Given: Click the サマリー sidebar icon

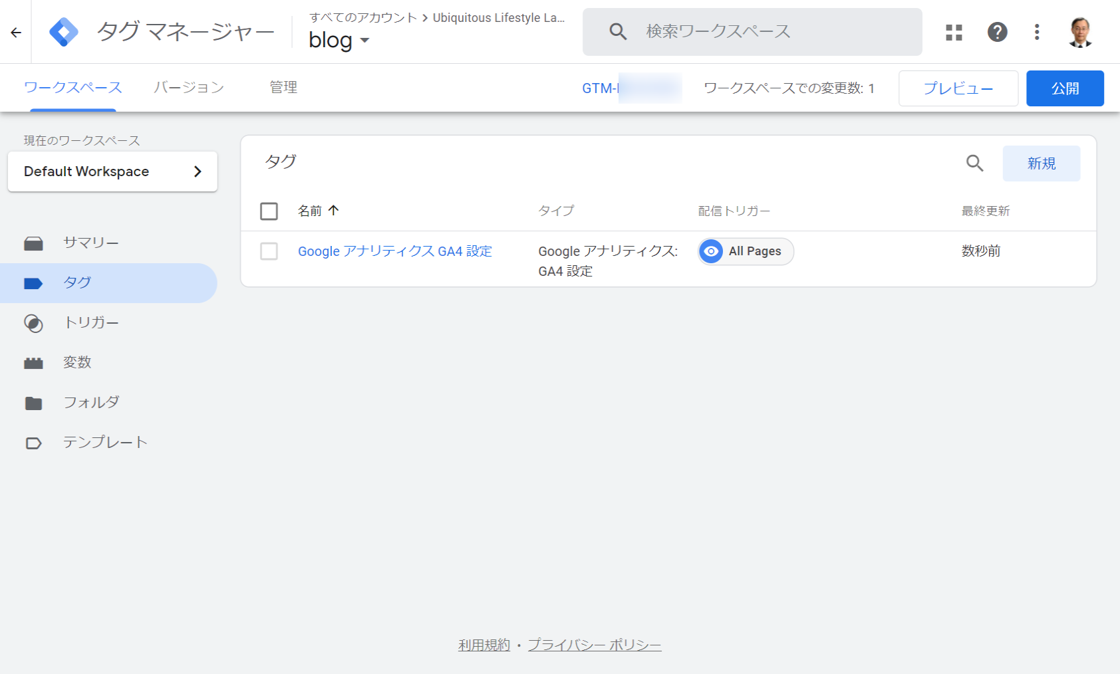Looking at the screenshot, I should [33, 243].
